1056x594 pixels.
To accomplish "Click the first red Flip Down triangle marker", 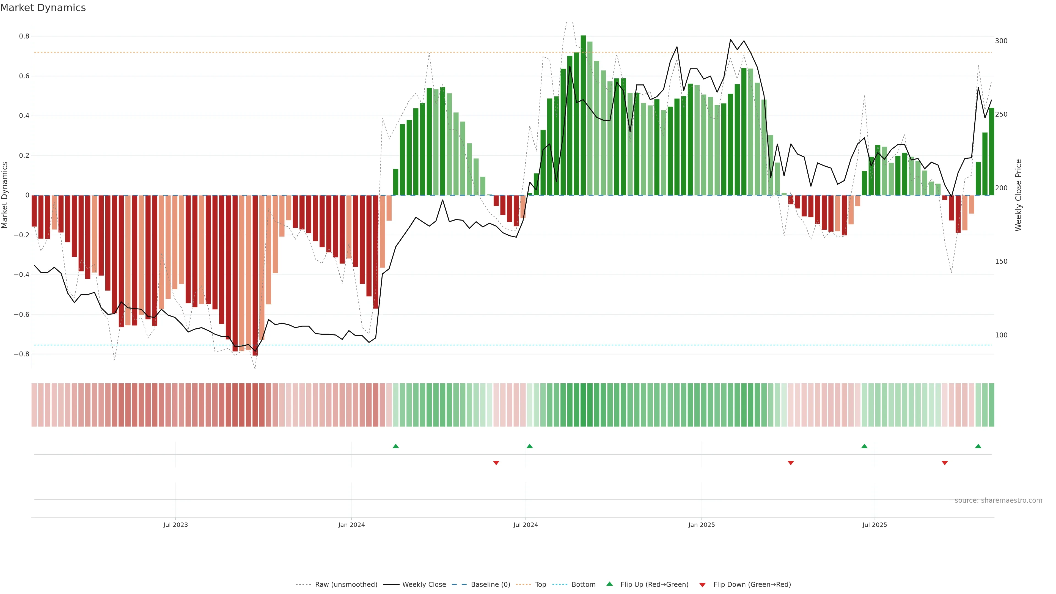I will (x=496, y=463).
